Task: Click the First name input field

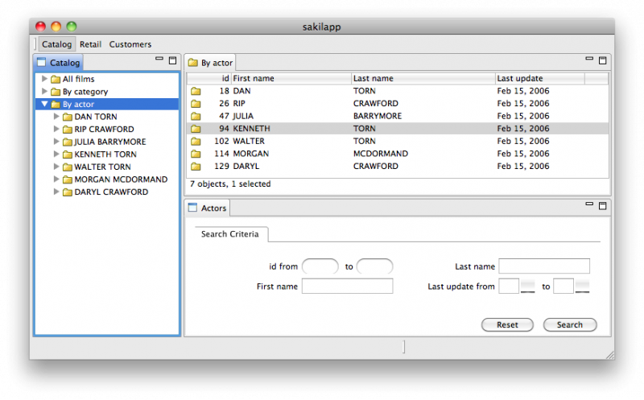Action: (x=347, y=287)
